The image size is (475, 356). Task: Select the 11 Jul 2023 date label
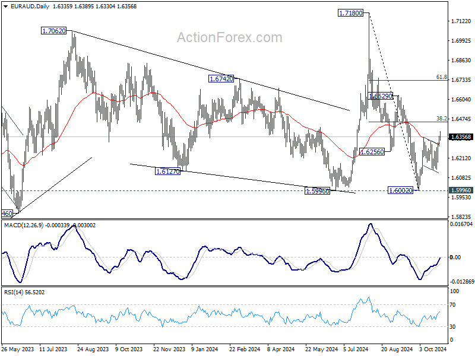coord(53,349)
